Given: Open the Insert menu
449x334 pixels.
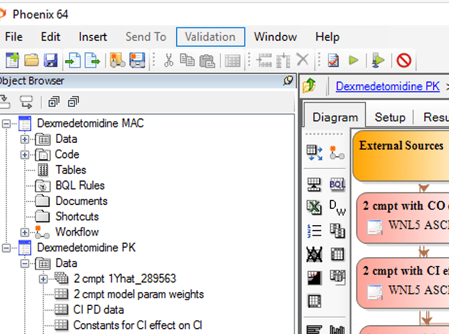Looking at the screenshot, I should click(x=93, y=37).
